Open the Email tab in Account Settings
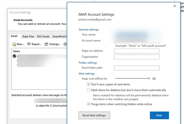 tap(14, 36)
